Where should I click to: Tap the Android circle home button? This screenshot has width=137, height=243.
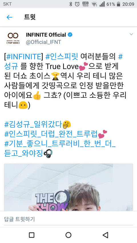(x=68, y=235)
